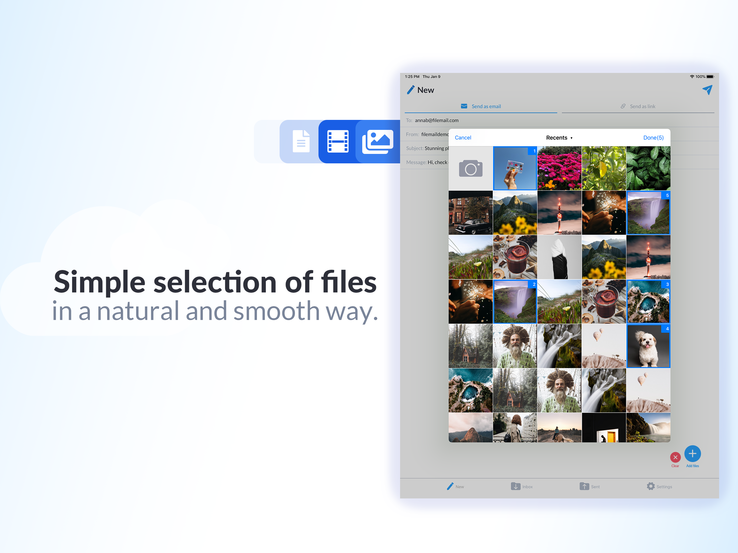Deselect the white dog photo numbered 4
738x553 pixels.
(648, 346)
